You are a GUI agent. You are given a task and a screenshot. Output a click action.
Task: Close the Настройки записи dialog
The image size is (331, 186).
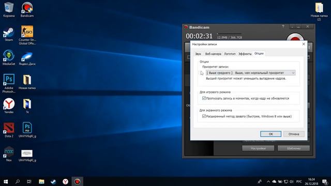[x=304, y=44]
